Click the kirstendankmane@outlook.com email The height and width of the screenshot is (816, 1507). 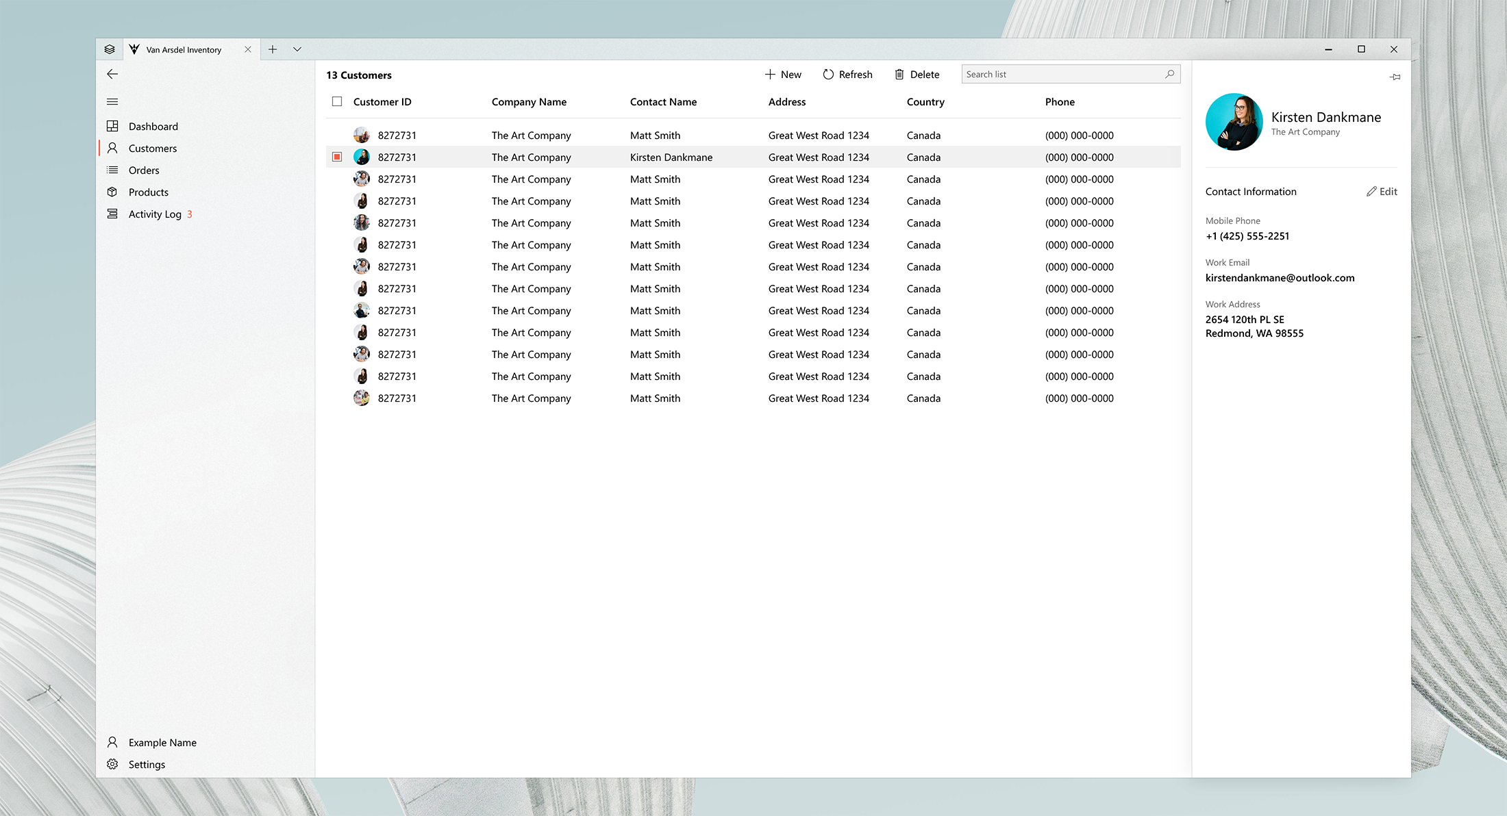[1280, 277]
